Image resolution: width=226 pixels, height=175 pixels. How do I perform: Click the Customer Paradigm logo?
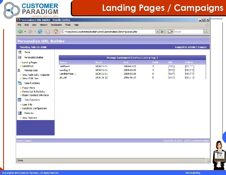[31, 10]
